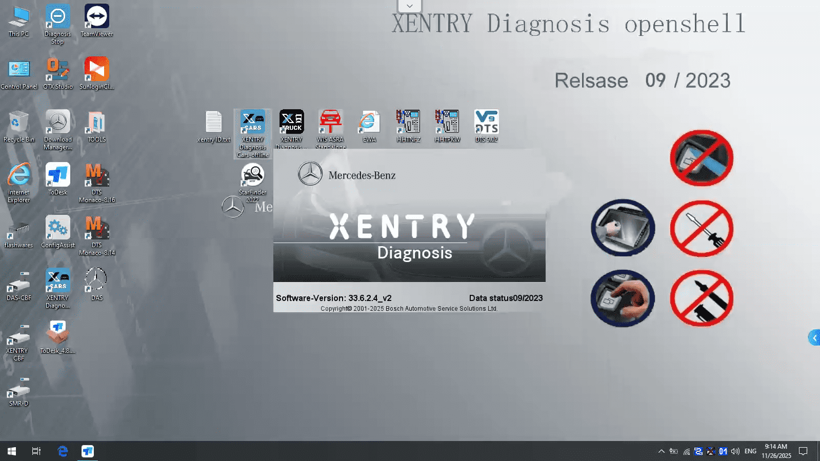Open the EWA shortcut
Screen dimensions: 820x461
pyautogui.click(x=369, y=123)
